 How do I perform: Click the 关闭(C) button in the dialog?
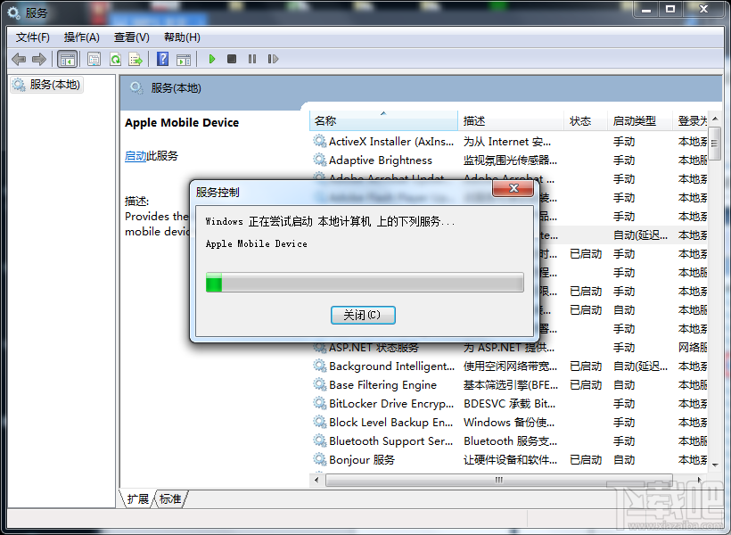point(363,315)
